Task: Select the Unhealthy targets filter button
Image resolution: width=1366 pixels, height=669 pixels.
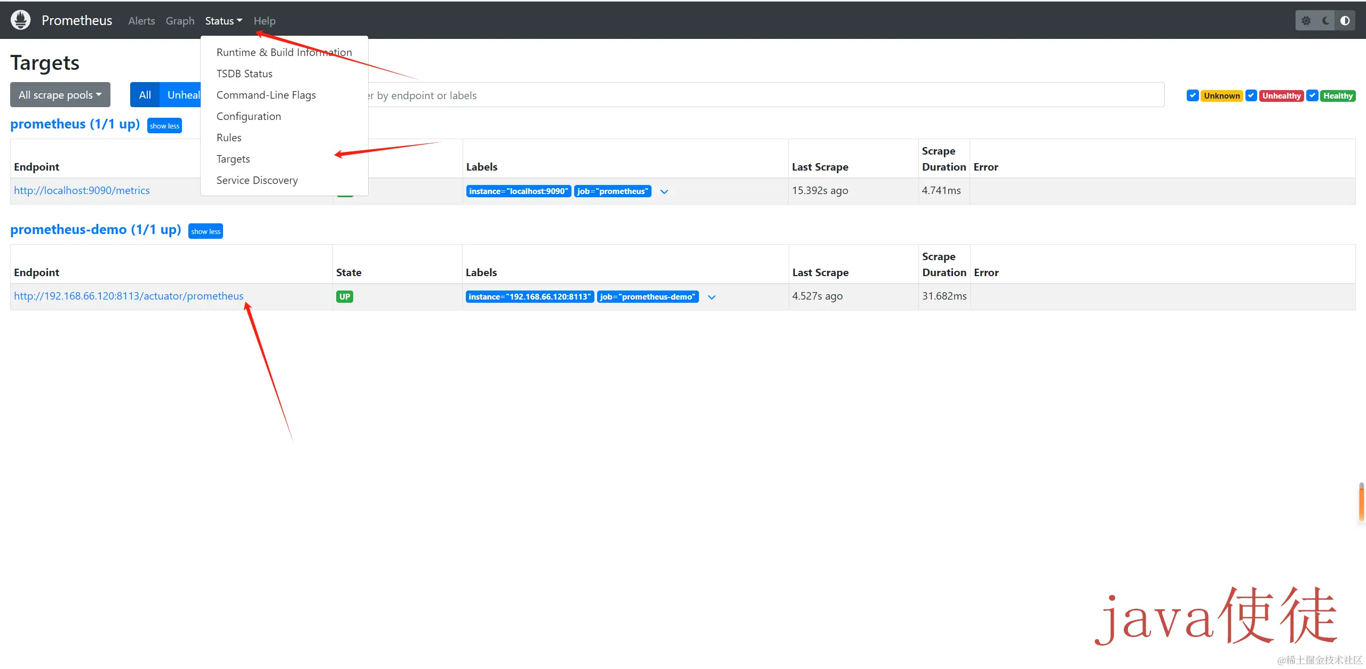Action: 180,95
